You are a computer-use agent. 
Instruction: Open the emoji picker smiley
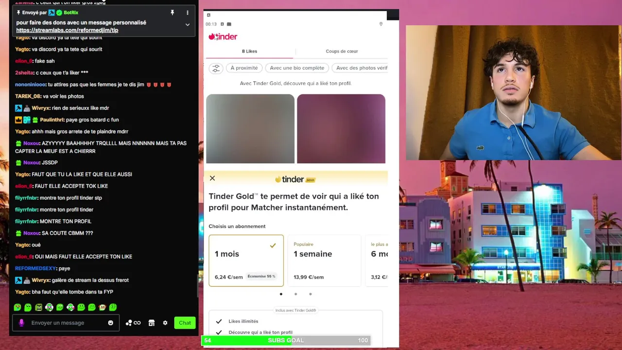pos(111,323)
